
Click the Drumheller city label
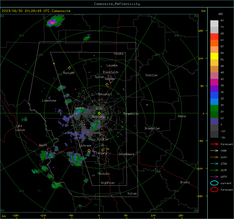point(152,128)
